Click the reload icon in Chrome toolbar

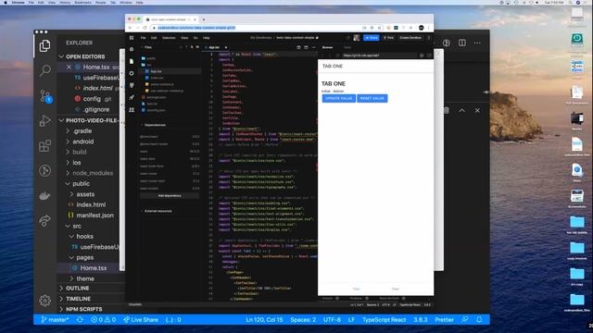(x=145, y=28)
